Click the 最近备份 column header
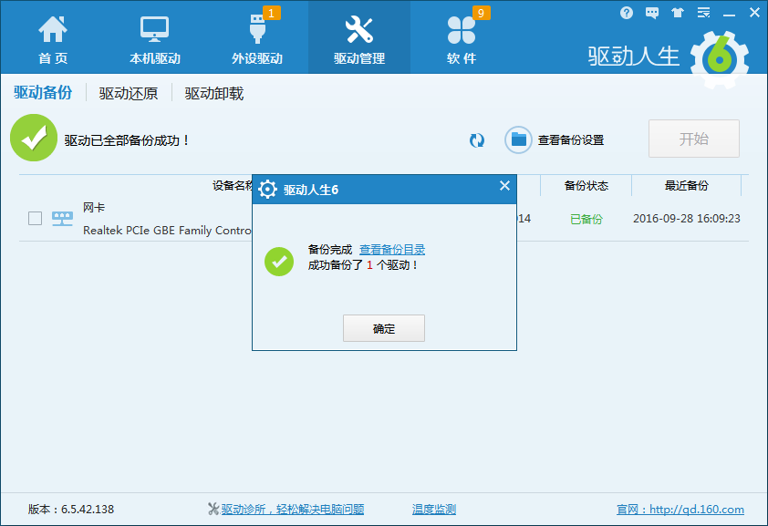This screenshot has height=526, width=768. 686,185
